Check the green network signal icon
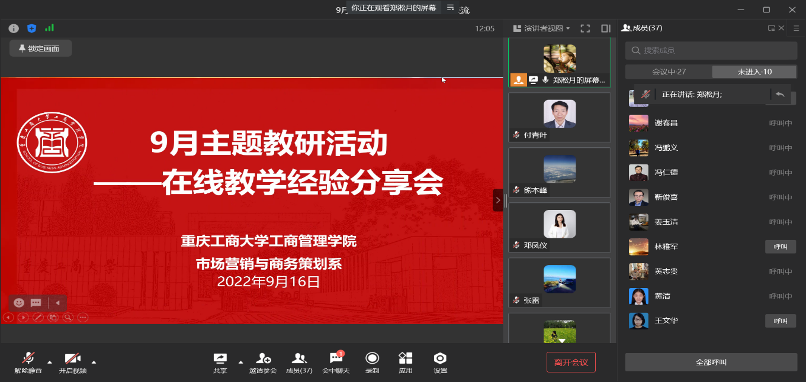 49,28
